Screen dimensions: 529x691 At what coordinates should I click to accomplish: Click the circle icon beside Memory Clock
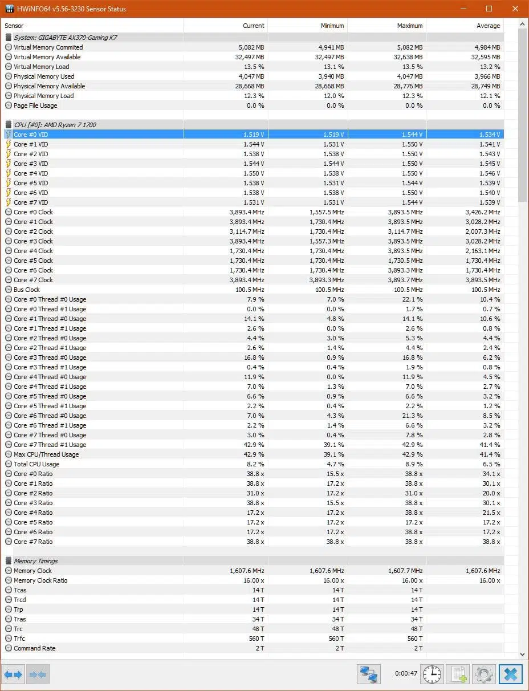(8, 571)
